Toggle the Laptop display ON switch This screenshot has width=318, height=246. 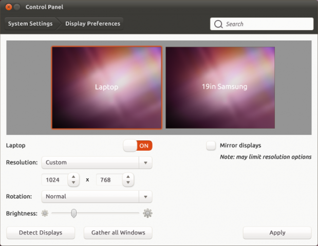138,146
